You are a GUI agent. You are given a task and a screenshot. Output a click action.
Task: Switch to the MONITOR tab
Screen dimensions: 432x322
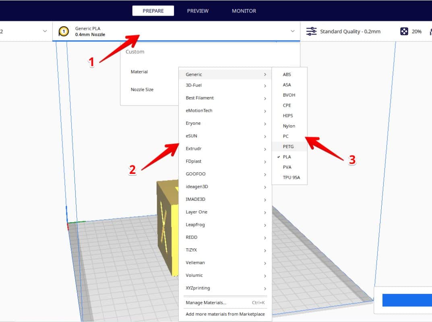tap(244, 11)
